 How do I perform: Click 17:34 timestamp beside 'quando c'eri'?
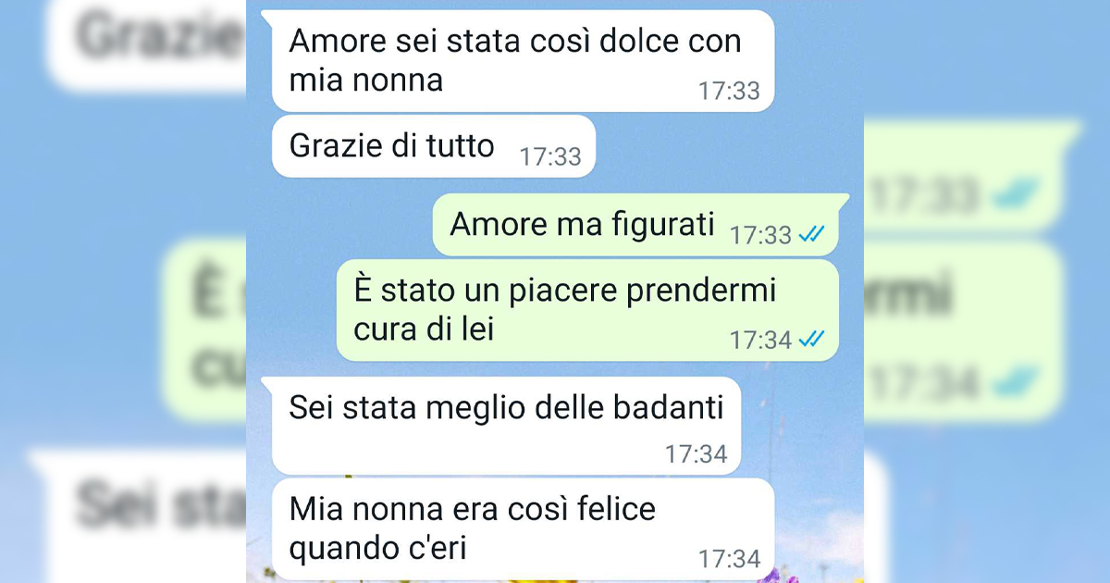point(729,559)
